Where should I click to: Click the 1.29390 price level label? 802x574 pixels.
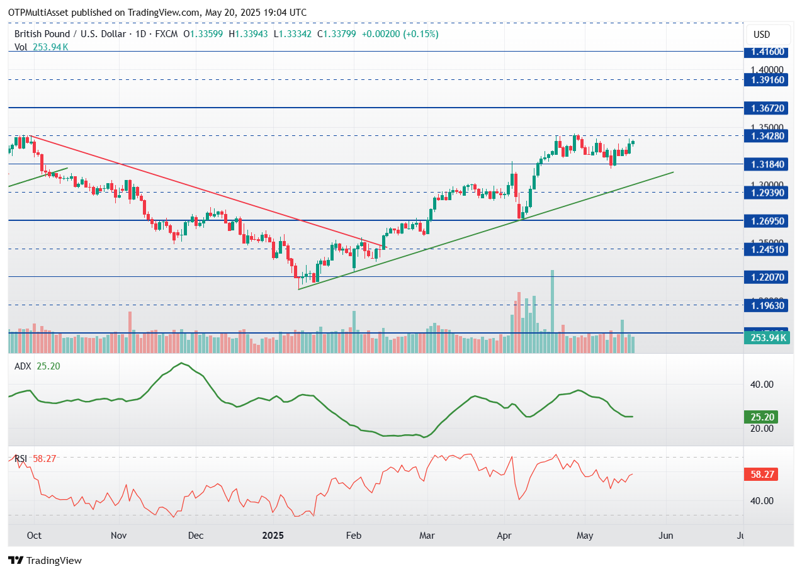point(765,193)
